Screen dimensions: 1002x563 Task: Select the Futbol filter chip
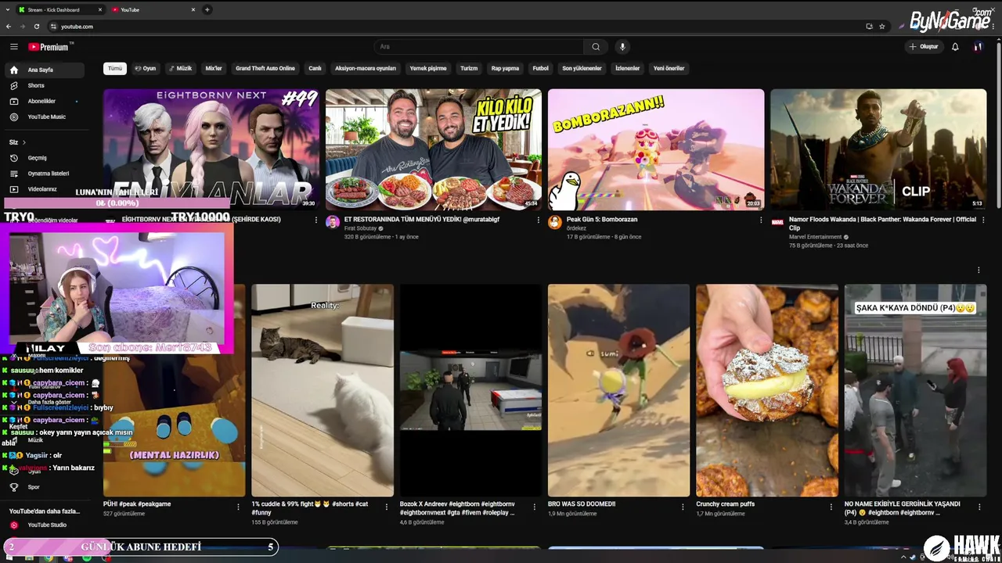pos(541,69)
